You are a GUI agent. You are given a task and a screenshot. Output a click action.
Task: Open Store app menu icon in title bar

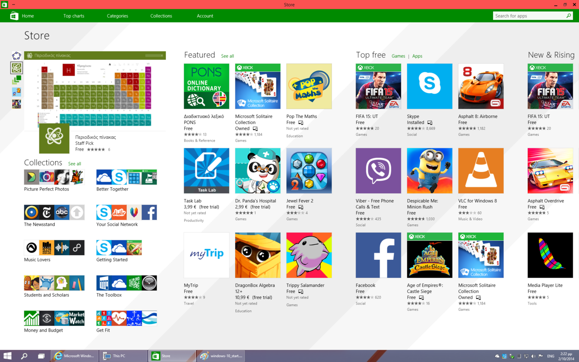click(4, 4)
